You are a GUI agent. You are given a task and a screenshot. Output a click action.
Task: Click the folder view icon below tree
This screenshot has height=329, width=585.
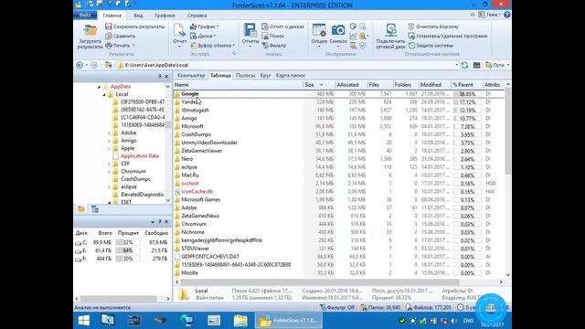pos(81,209)
